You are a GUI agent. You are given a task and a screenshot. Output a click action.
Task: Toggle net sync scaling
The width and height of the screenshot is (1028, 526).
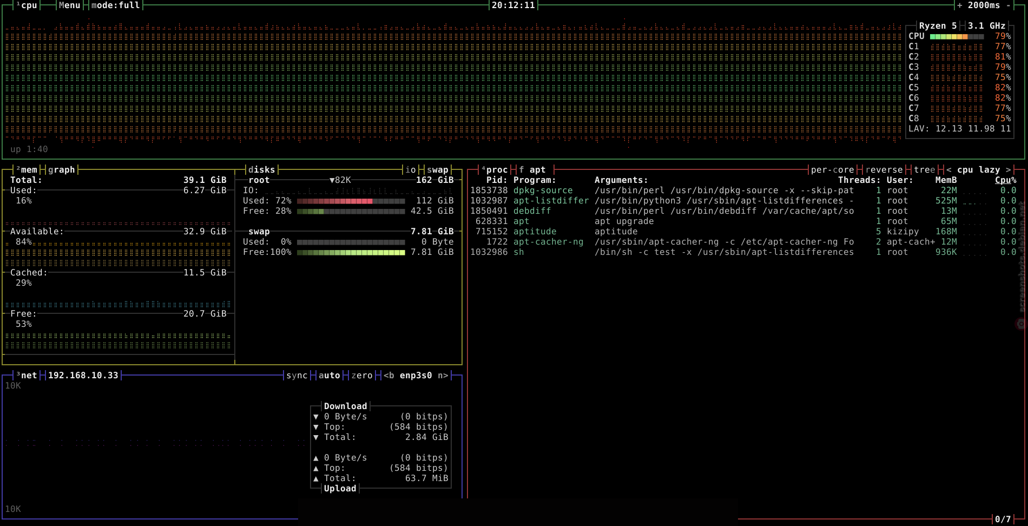pos(296,376)
